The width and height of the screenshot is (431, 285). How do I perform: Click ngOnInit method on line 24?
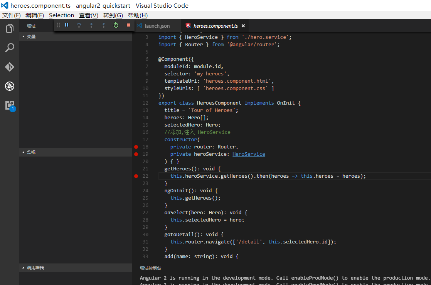pos(176,191)
